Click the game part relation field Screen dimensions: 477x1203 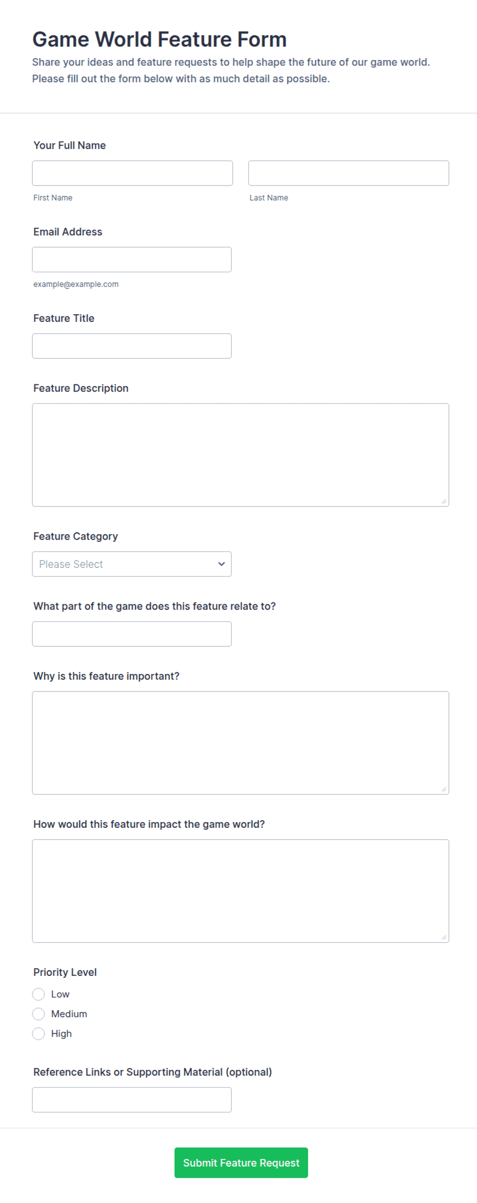[132, 634]
